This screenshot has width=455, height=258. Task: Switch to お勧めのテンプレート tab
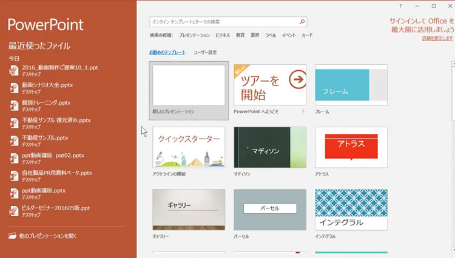167,53
